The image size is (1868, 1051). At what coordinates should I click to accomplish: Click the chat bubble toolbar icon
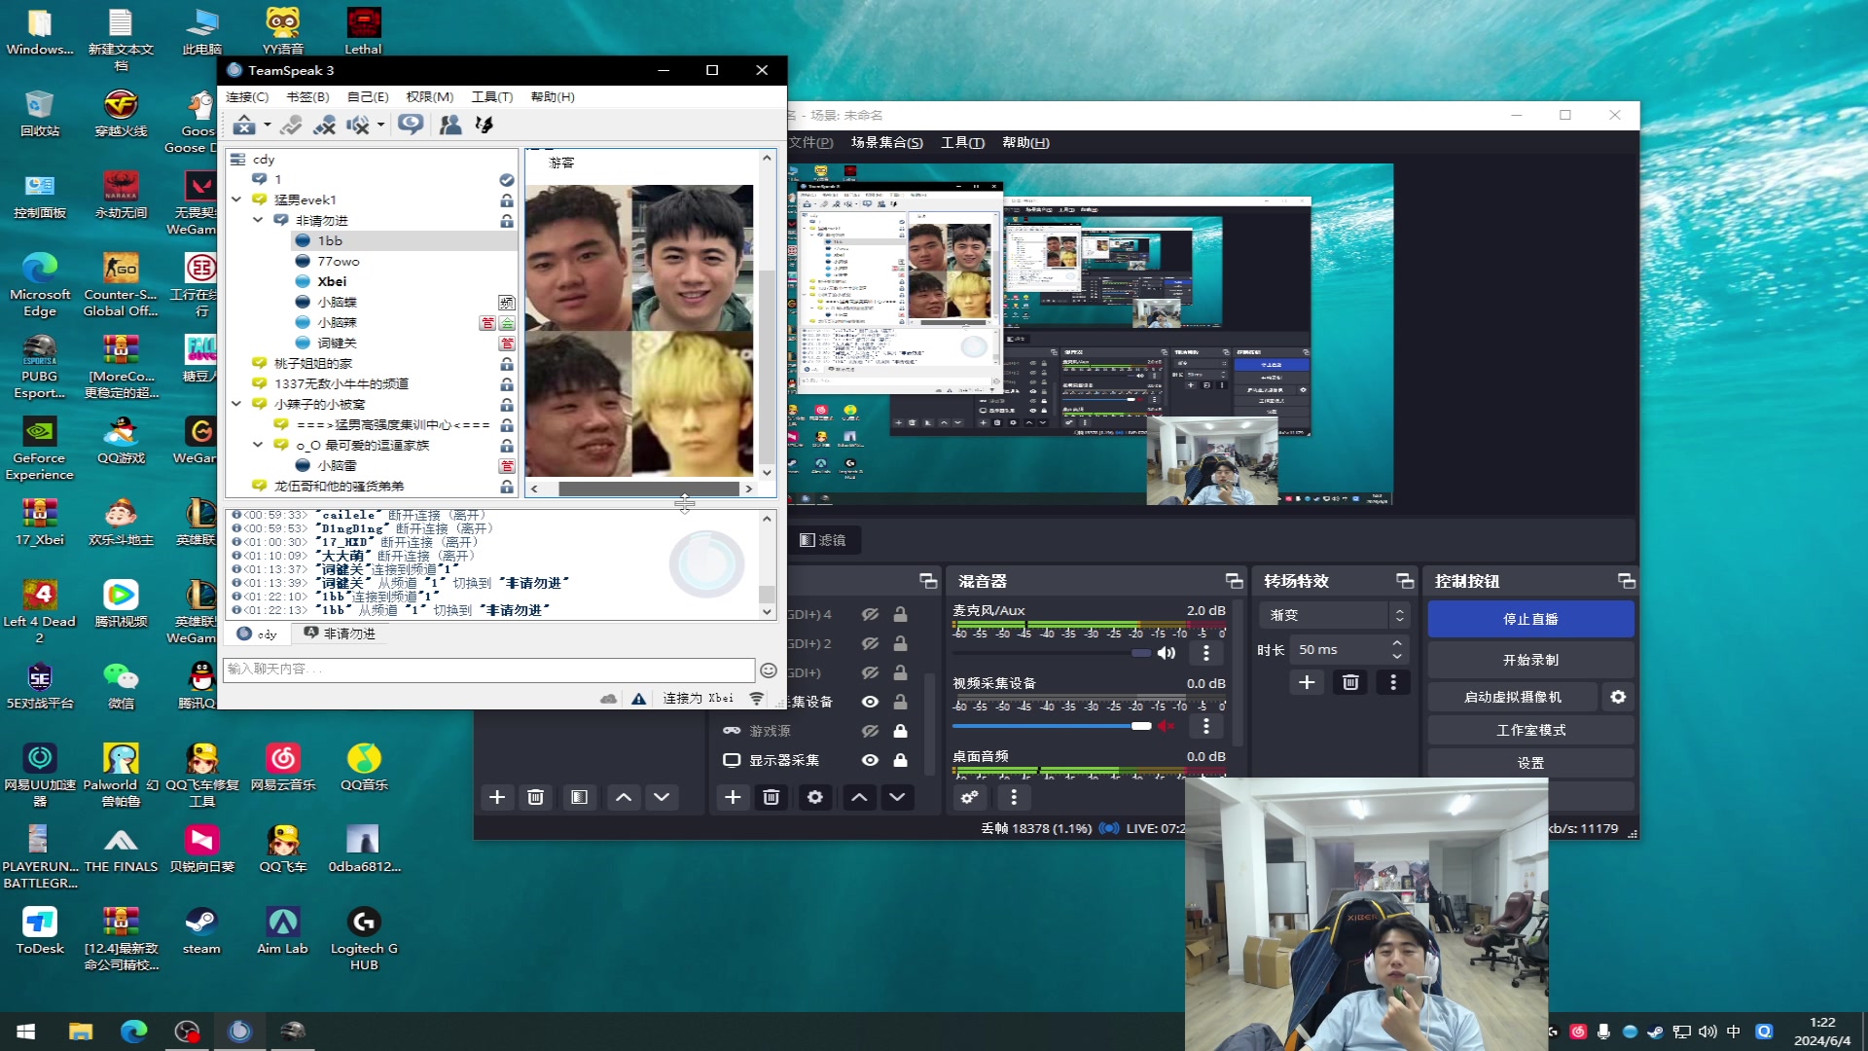coord(411,125)
